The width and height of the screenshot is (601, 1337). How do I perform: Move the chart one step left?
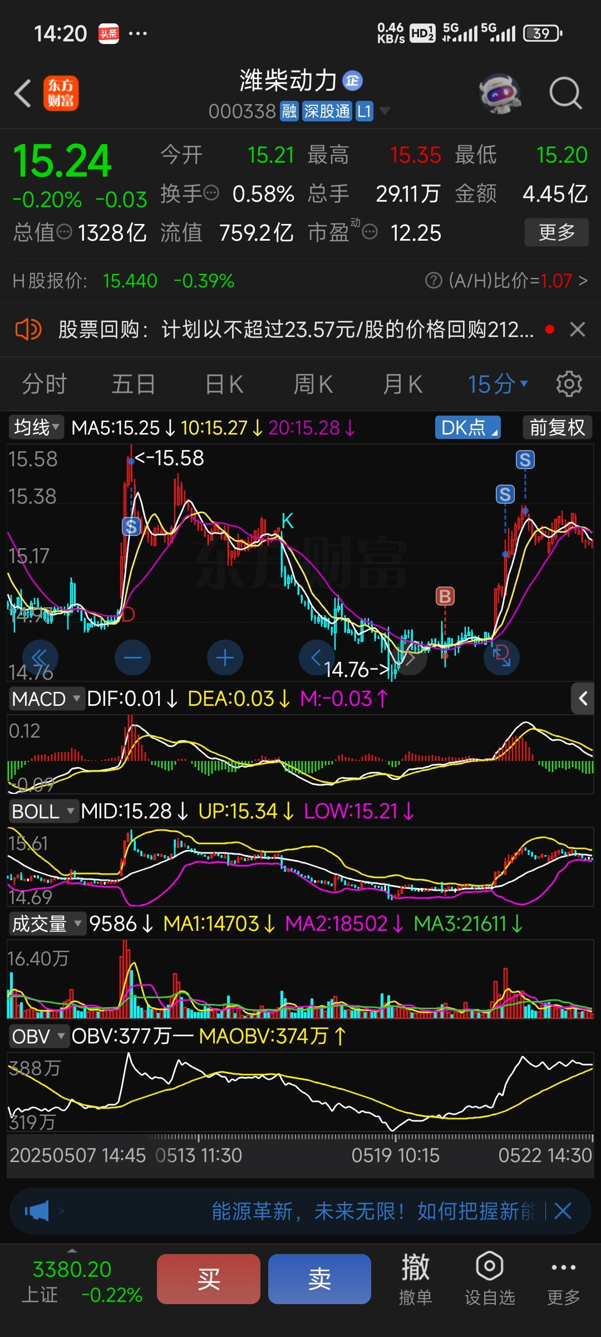[x=316, y=658]
